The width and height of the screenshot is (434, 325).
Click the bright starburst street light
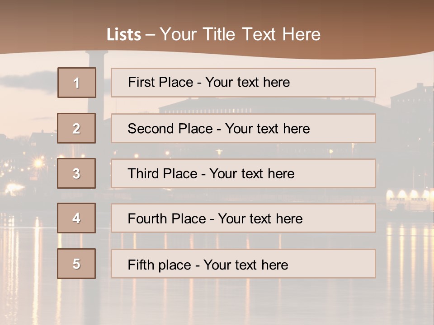38,163
